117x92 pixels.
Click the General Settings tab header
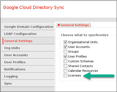tap(74, 25)
